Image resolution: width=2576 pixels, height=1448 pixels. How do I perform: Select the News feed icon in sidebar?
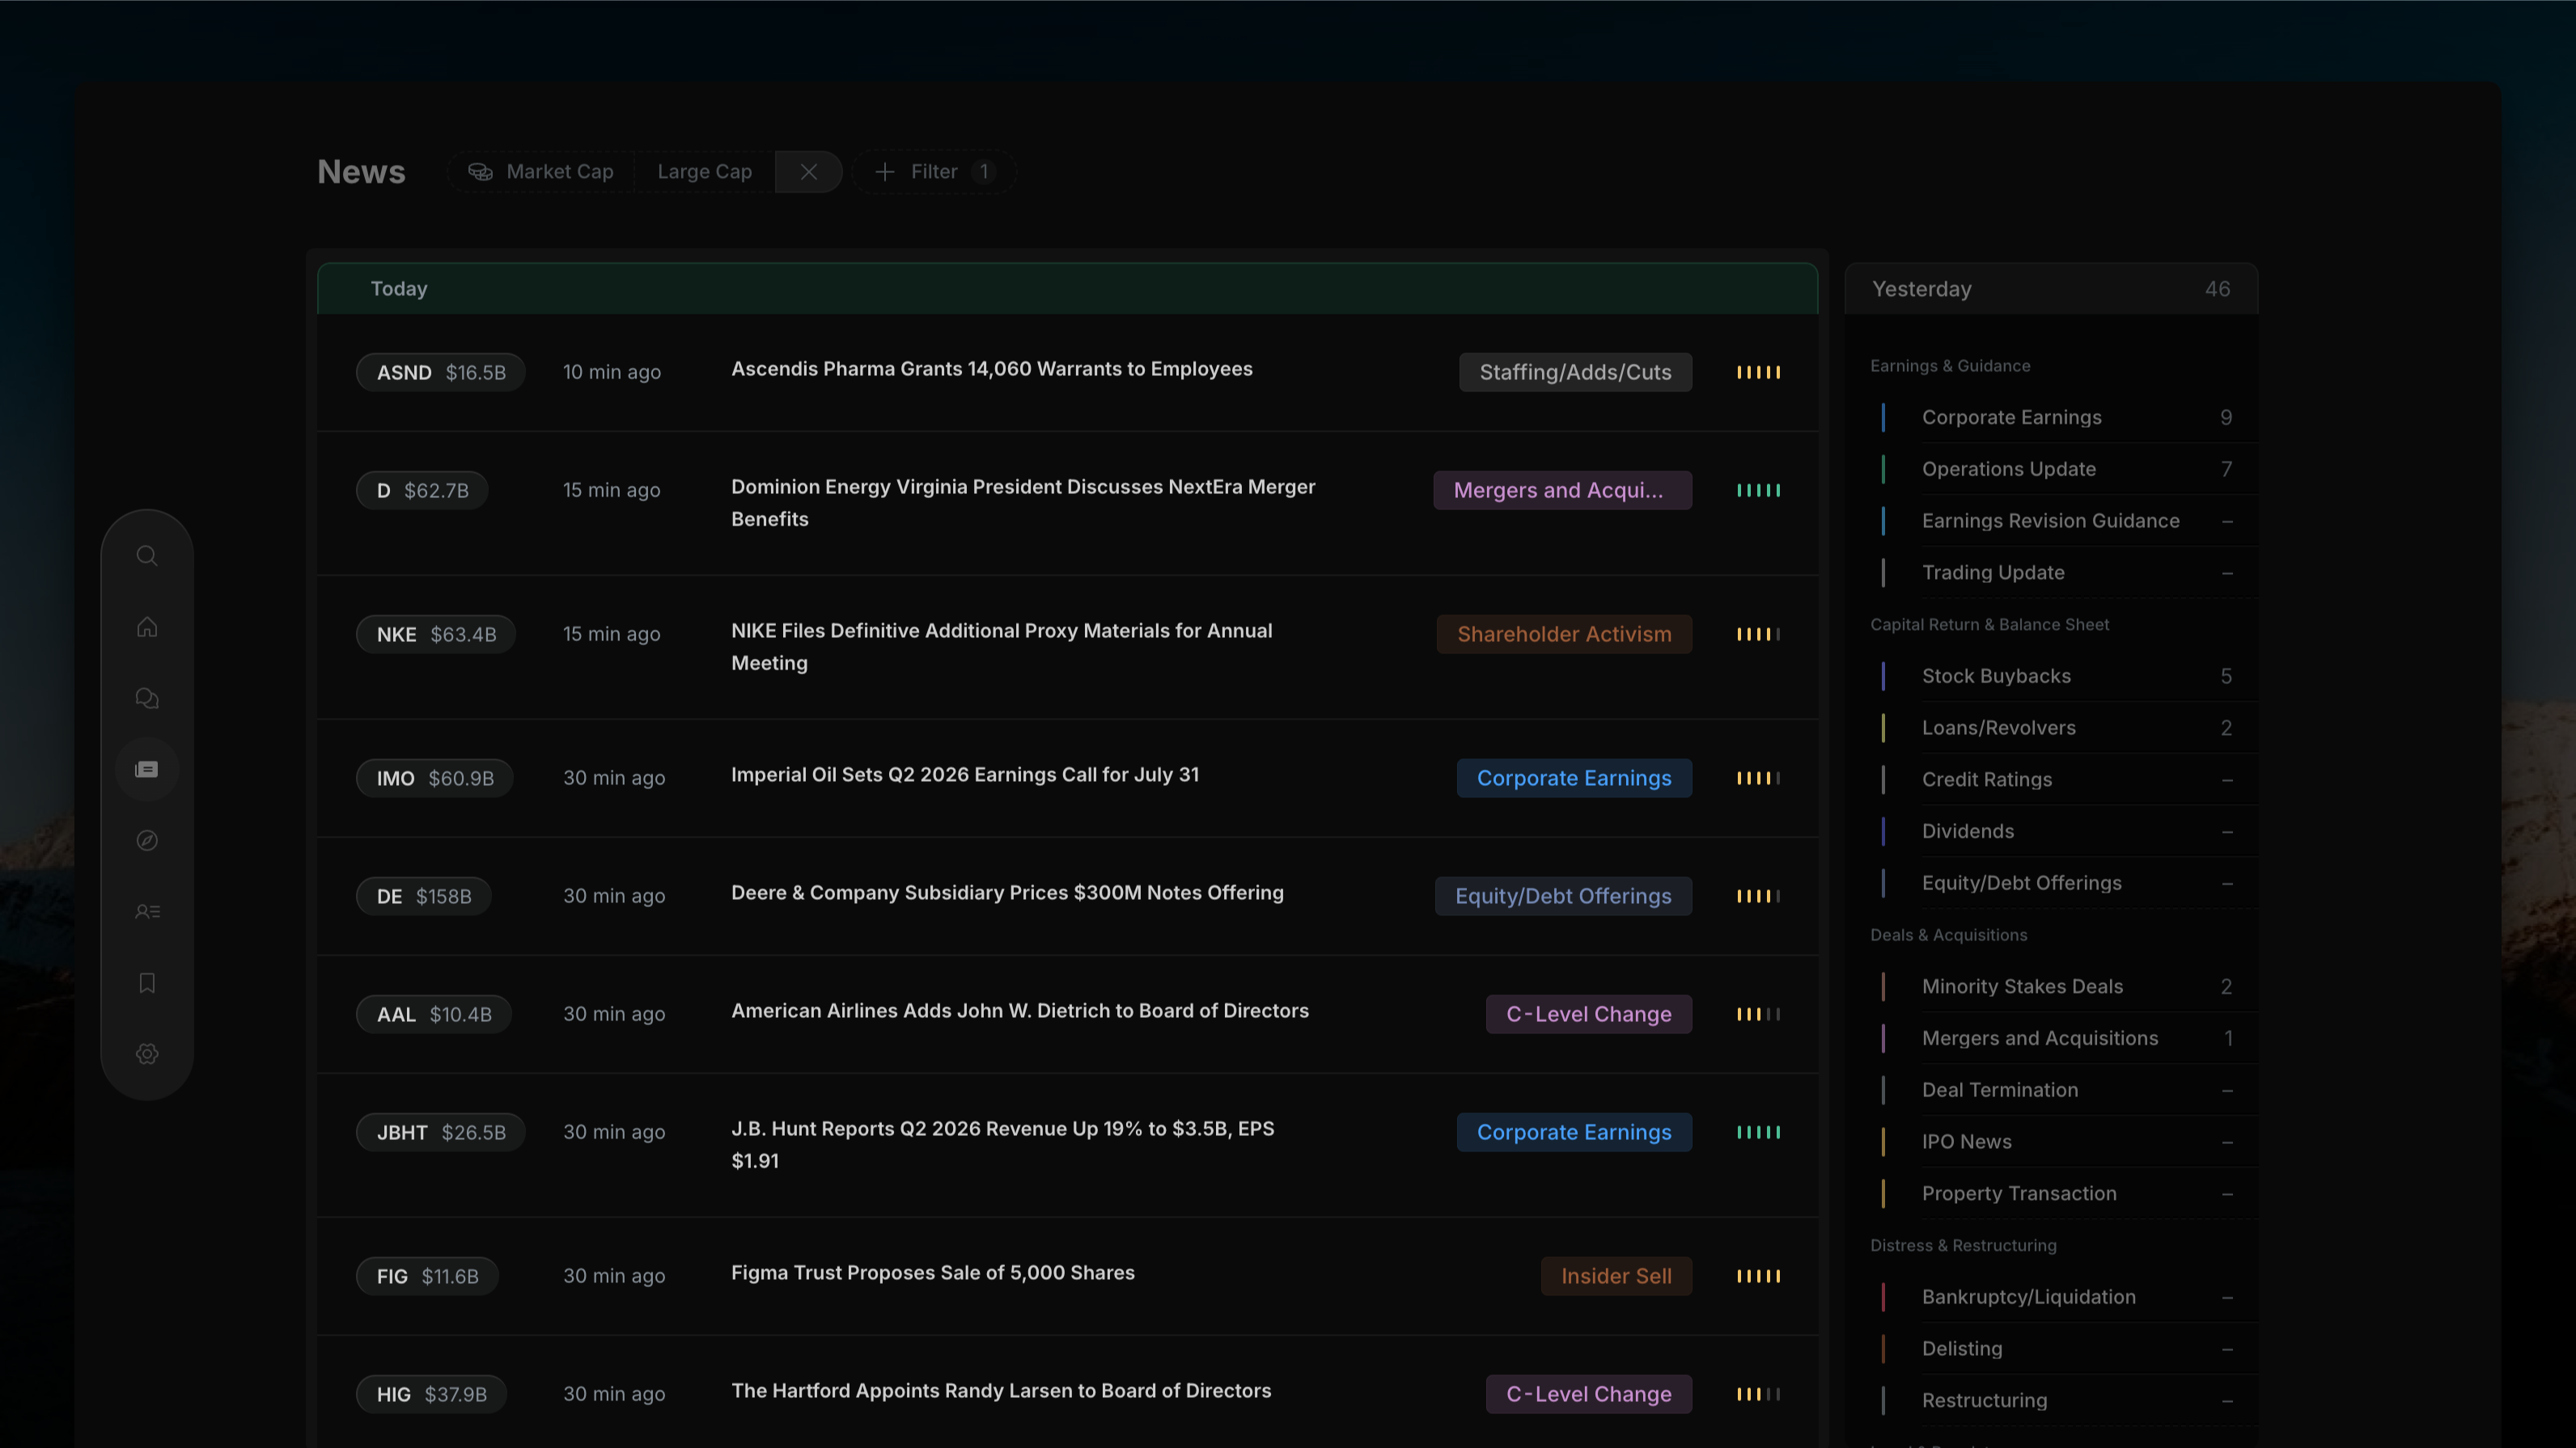click(x=147, y=769)
